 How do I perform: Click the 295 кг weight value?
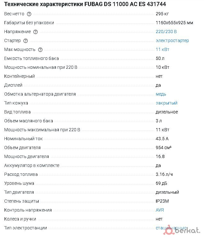point(162,14)
